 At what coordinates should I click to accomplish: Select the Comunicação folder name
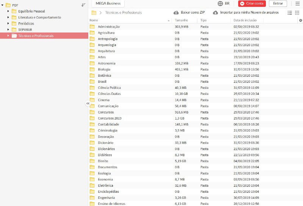(x=108, y=106)
